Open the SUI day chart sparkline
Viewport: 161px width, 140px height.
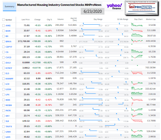click(x=138, y=120)
